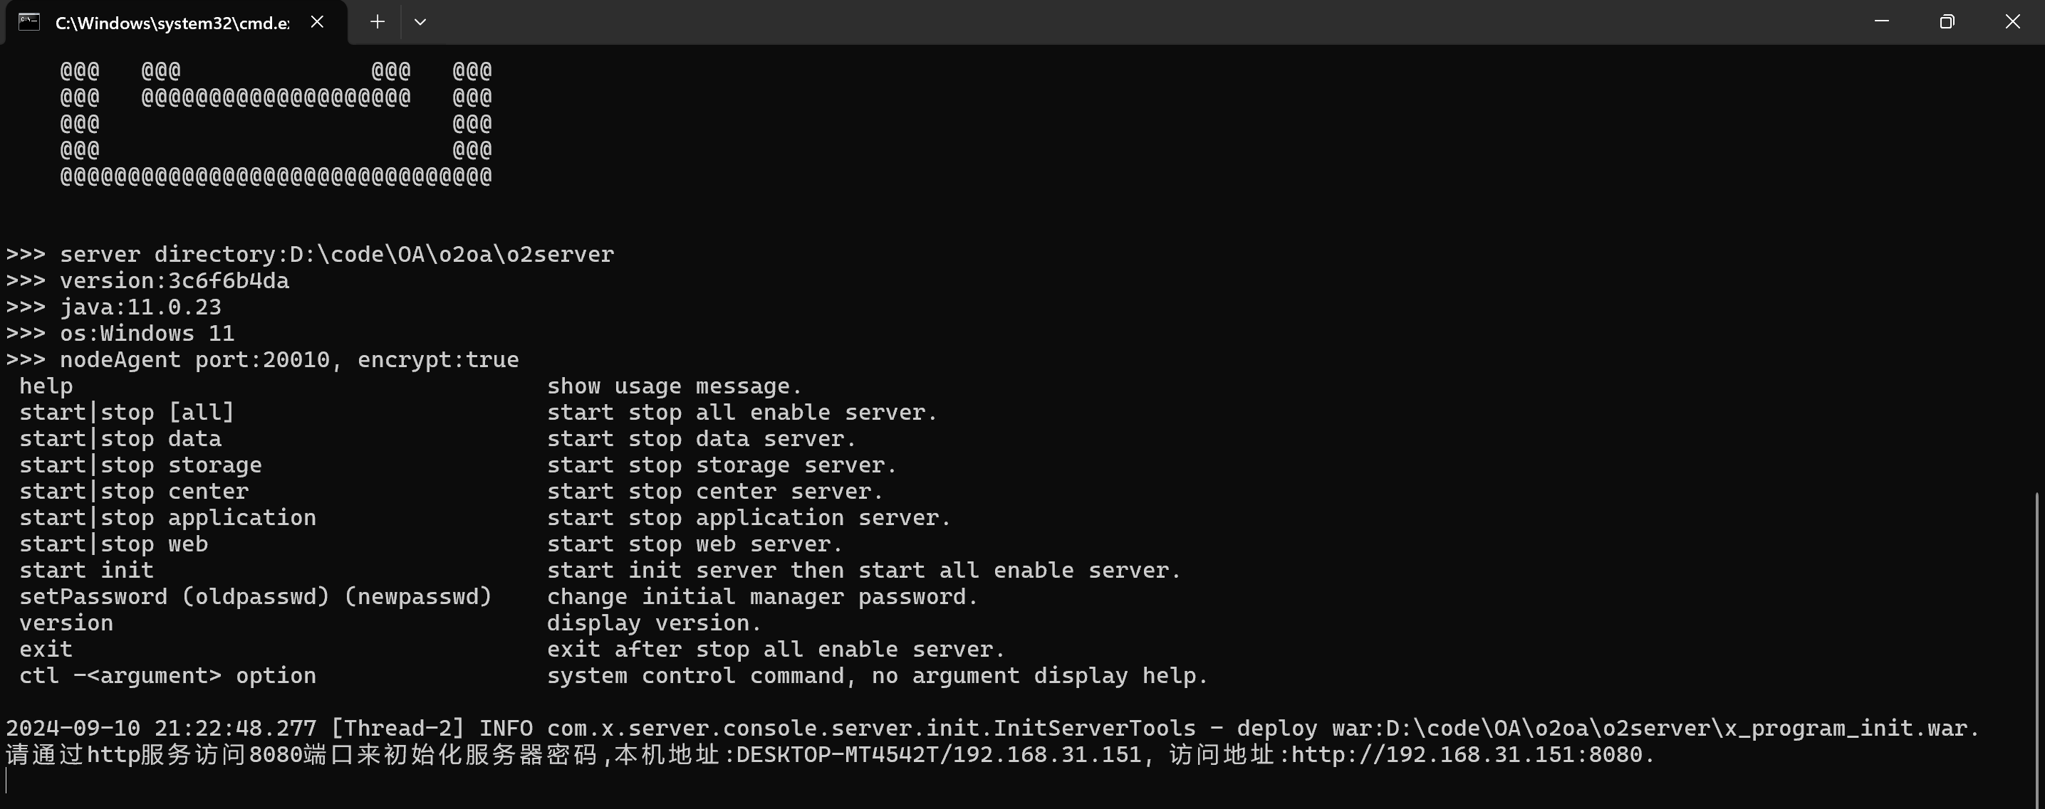The height and width of the screenshot is (809, 2045).
Task: Click the x_program_init.war deploy path
Action: point(1682,728)
